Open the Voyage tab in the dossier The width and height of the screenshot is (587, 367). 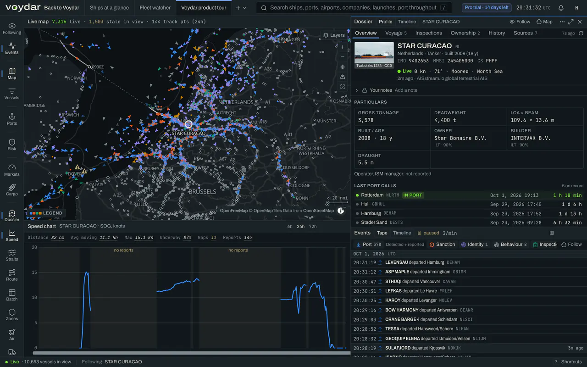point(396,33)
